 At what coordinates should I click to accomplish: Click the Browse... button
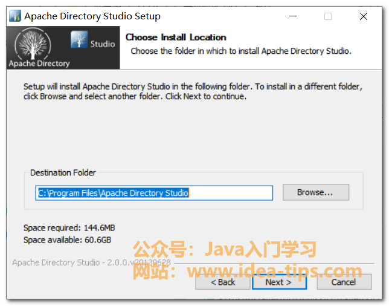click(x=316, y=192)
